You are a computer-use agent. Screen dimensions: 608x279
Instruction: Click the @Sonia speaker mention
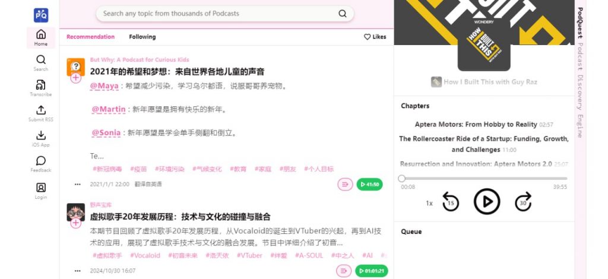[x=106, y=133]
